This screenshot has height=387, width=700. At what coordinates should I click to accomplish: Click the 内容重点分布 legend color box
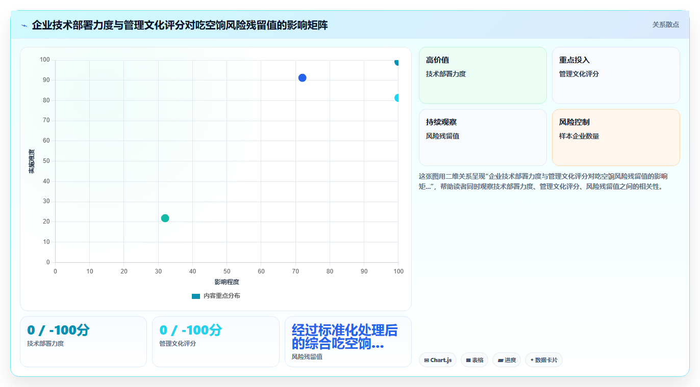click(196, 296)
